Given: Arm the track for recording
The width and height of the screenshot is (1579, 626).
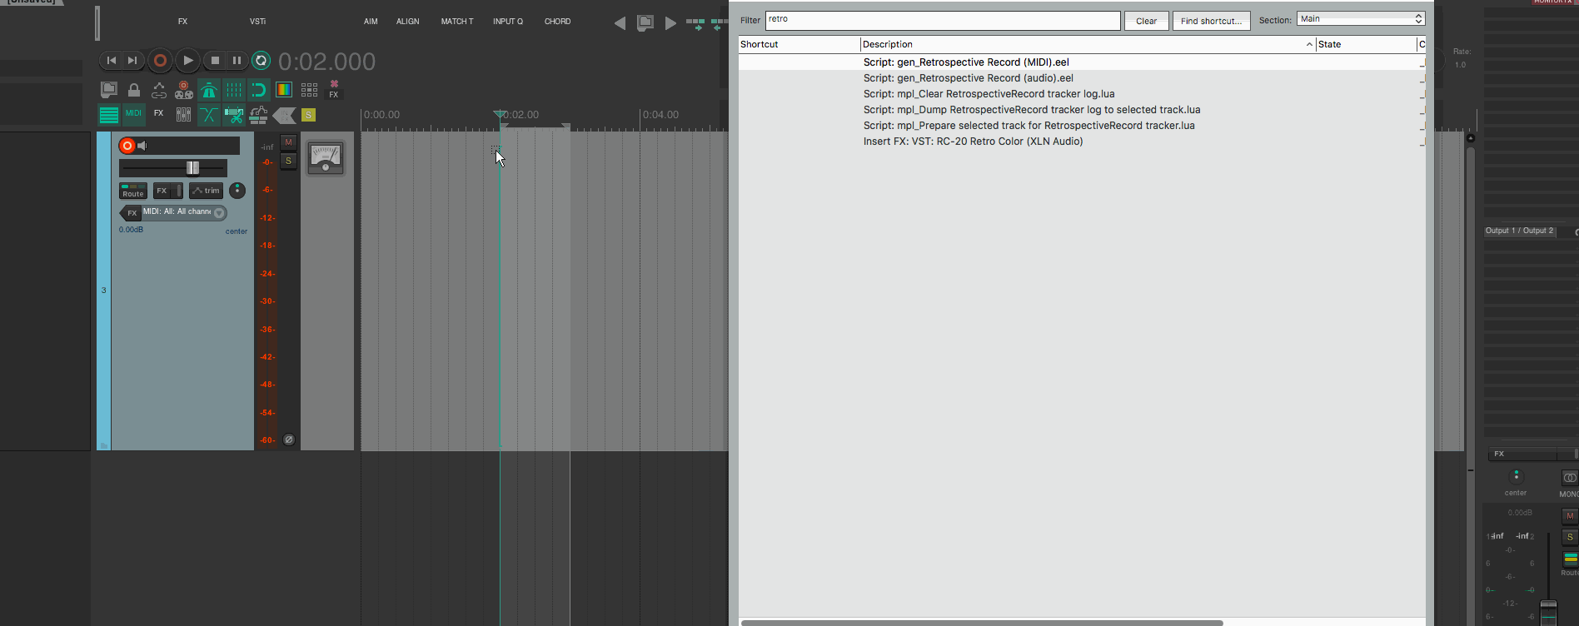Looking at the screenshot, I should [x=127, y=146].
